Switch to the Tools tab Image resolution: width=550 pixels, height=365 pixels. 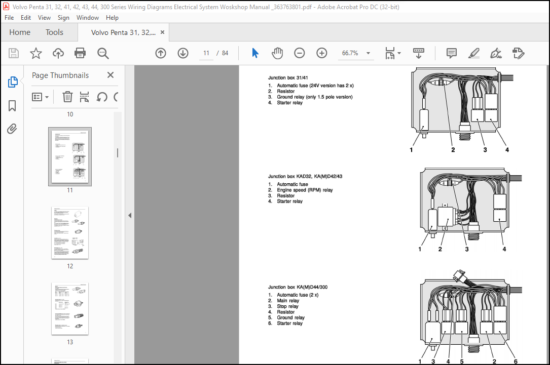point(54,32)
